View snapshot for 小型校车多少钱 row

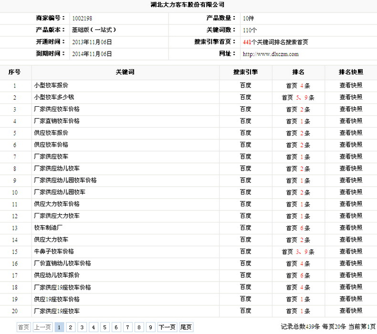tap(351, 97)
